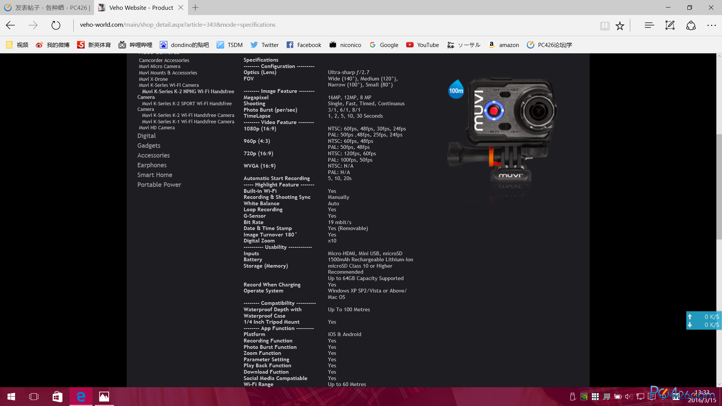Open the Smart Home category
Screen dimensions: 722x406
(x=155, y=175)
